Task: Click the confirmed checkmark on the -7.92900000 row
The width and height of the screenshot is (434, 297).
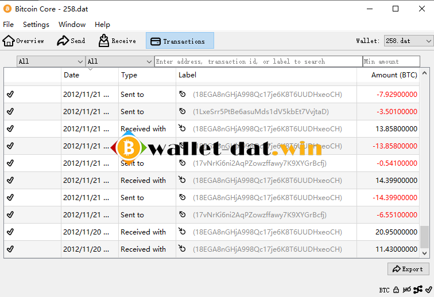Action: (10, 94)
